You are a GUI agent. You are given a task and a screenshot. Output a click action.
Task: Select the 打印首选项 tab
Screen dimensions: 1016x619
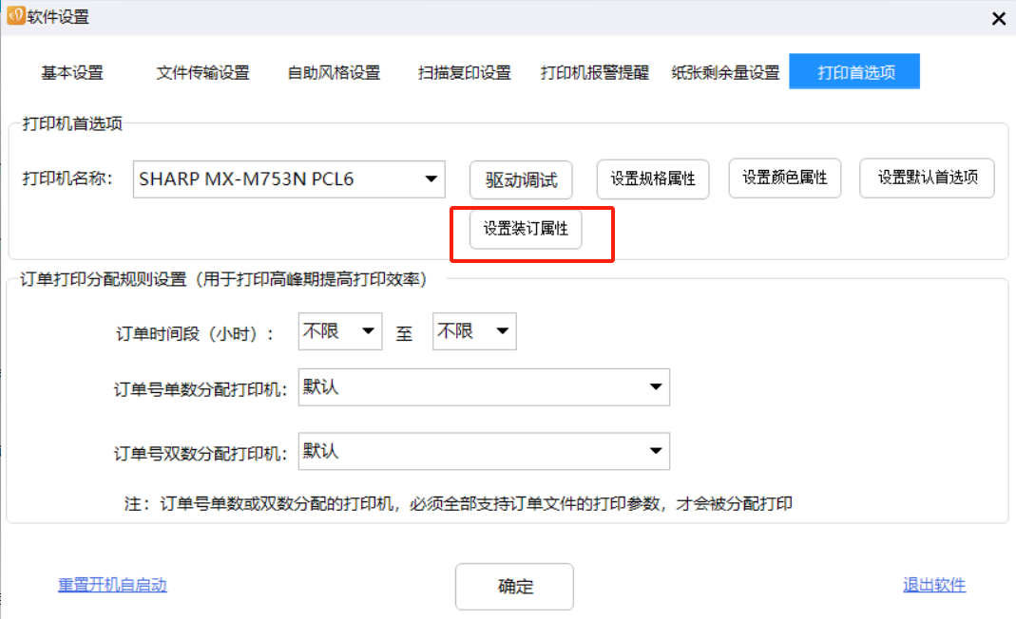[x=854, y=72]
